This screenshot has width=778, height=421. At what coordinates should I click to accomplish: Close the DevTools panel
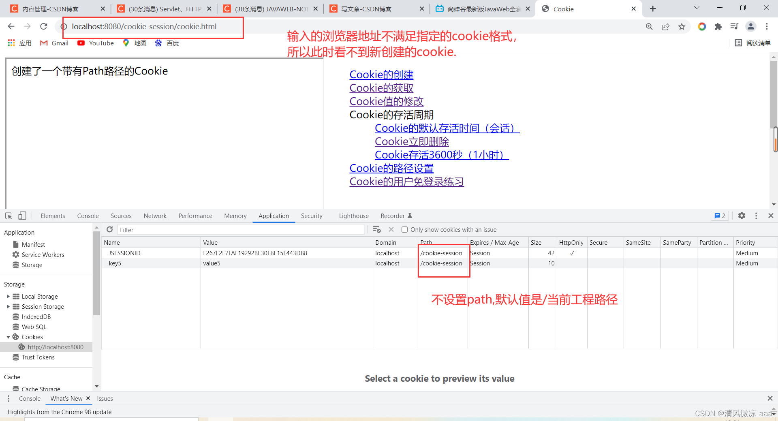(771, 216)
